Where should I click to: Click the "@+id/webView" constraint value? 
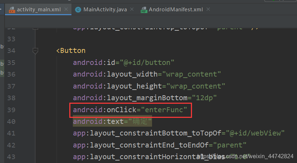[255, 133]
